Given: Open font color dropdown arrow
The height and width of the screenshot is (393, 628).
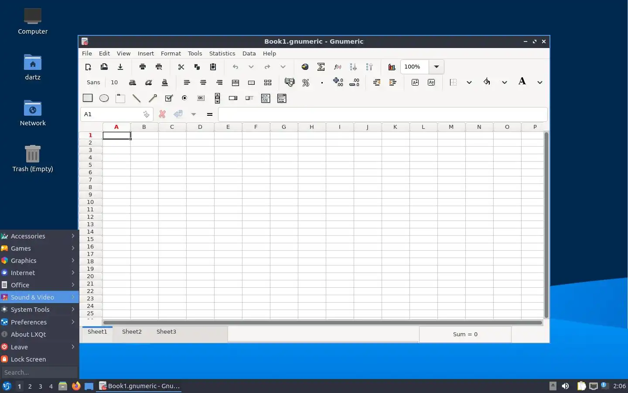Looking at the screenshot, I should point(540,83).
